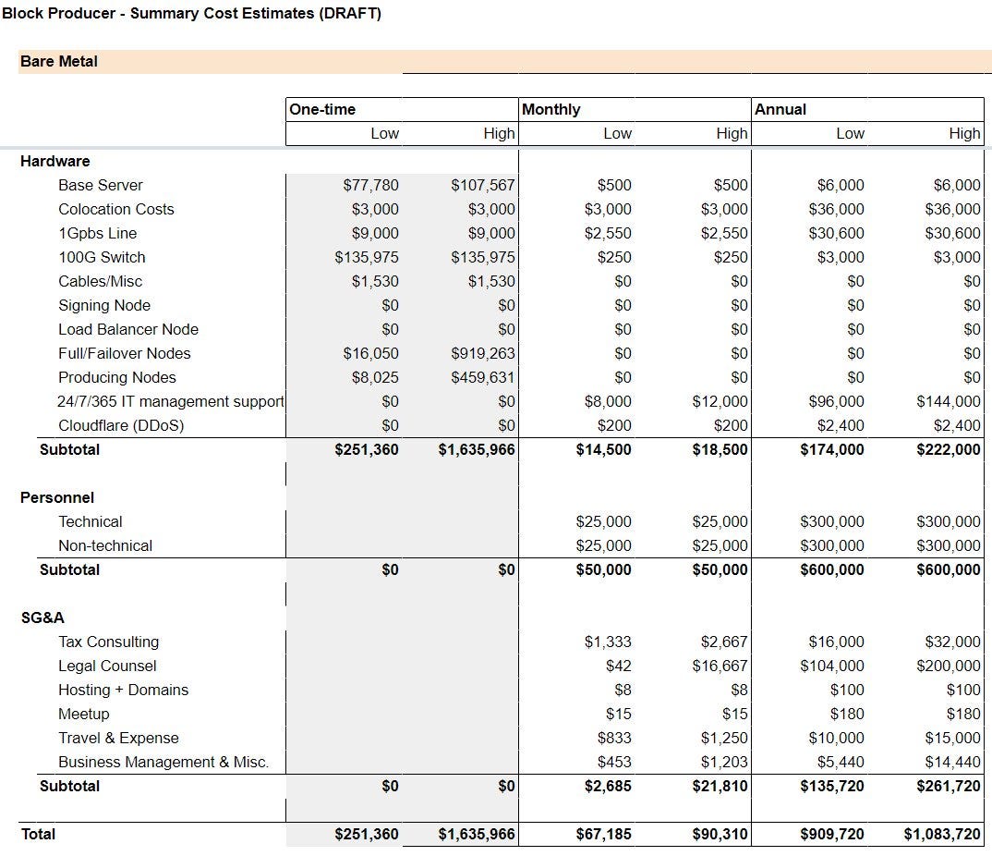Click the 'One-time' column group header

click(322, 109)
